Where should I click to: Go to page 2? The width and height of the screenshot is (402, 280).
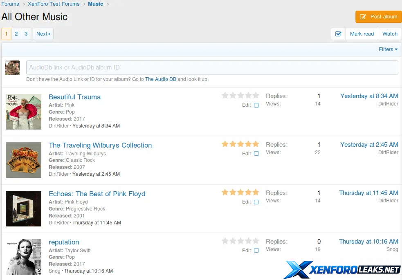point(16,34)
